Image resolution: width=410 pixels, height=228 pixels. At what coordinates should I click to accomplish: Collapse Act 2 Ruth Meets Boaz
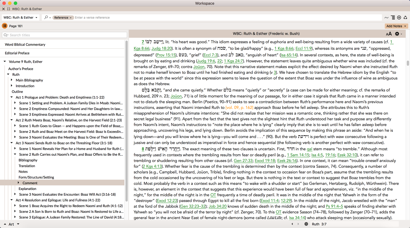tap(12, 120)
